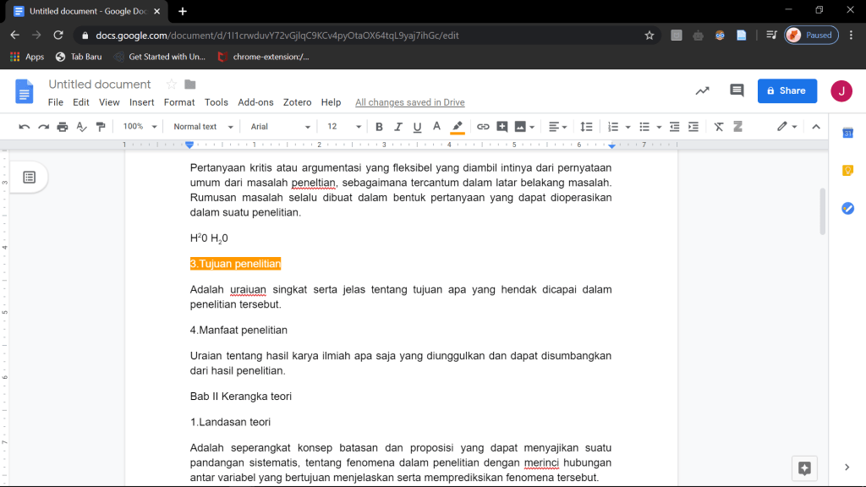
Task: Toggle bold formatting
Action: 379,127
